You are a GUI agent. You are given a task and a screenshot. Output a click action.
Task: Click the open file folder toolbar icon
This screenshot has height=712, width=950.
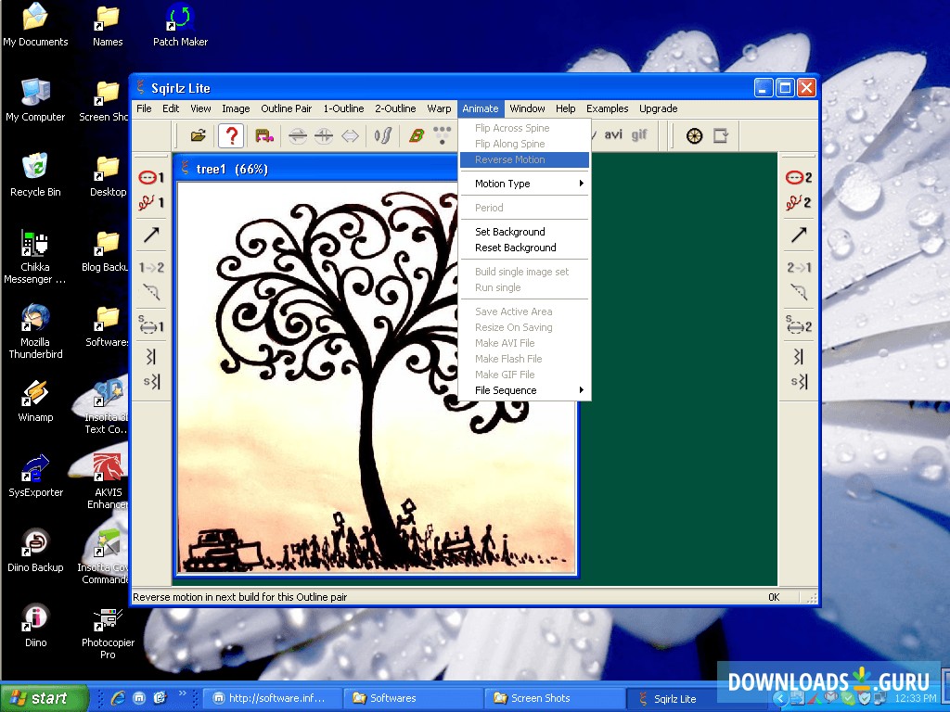(x=199, y=135)
